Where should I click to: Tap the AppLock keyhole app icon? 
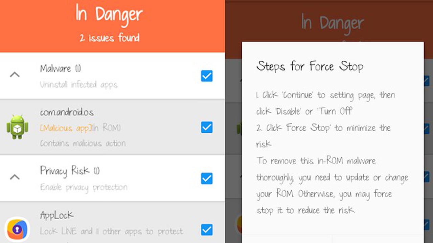[18, 230]
